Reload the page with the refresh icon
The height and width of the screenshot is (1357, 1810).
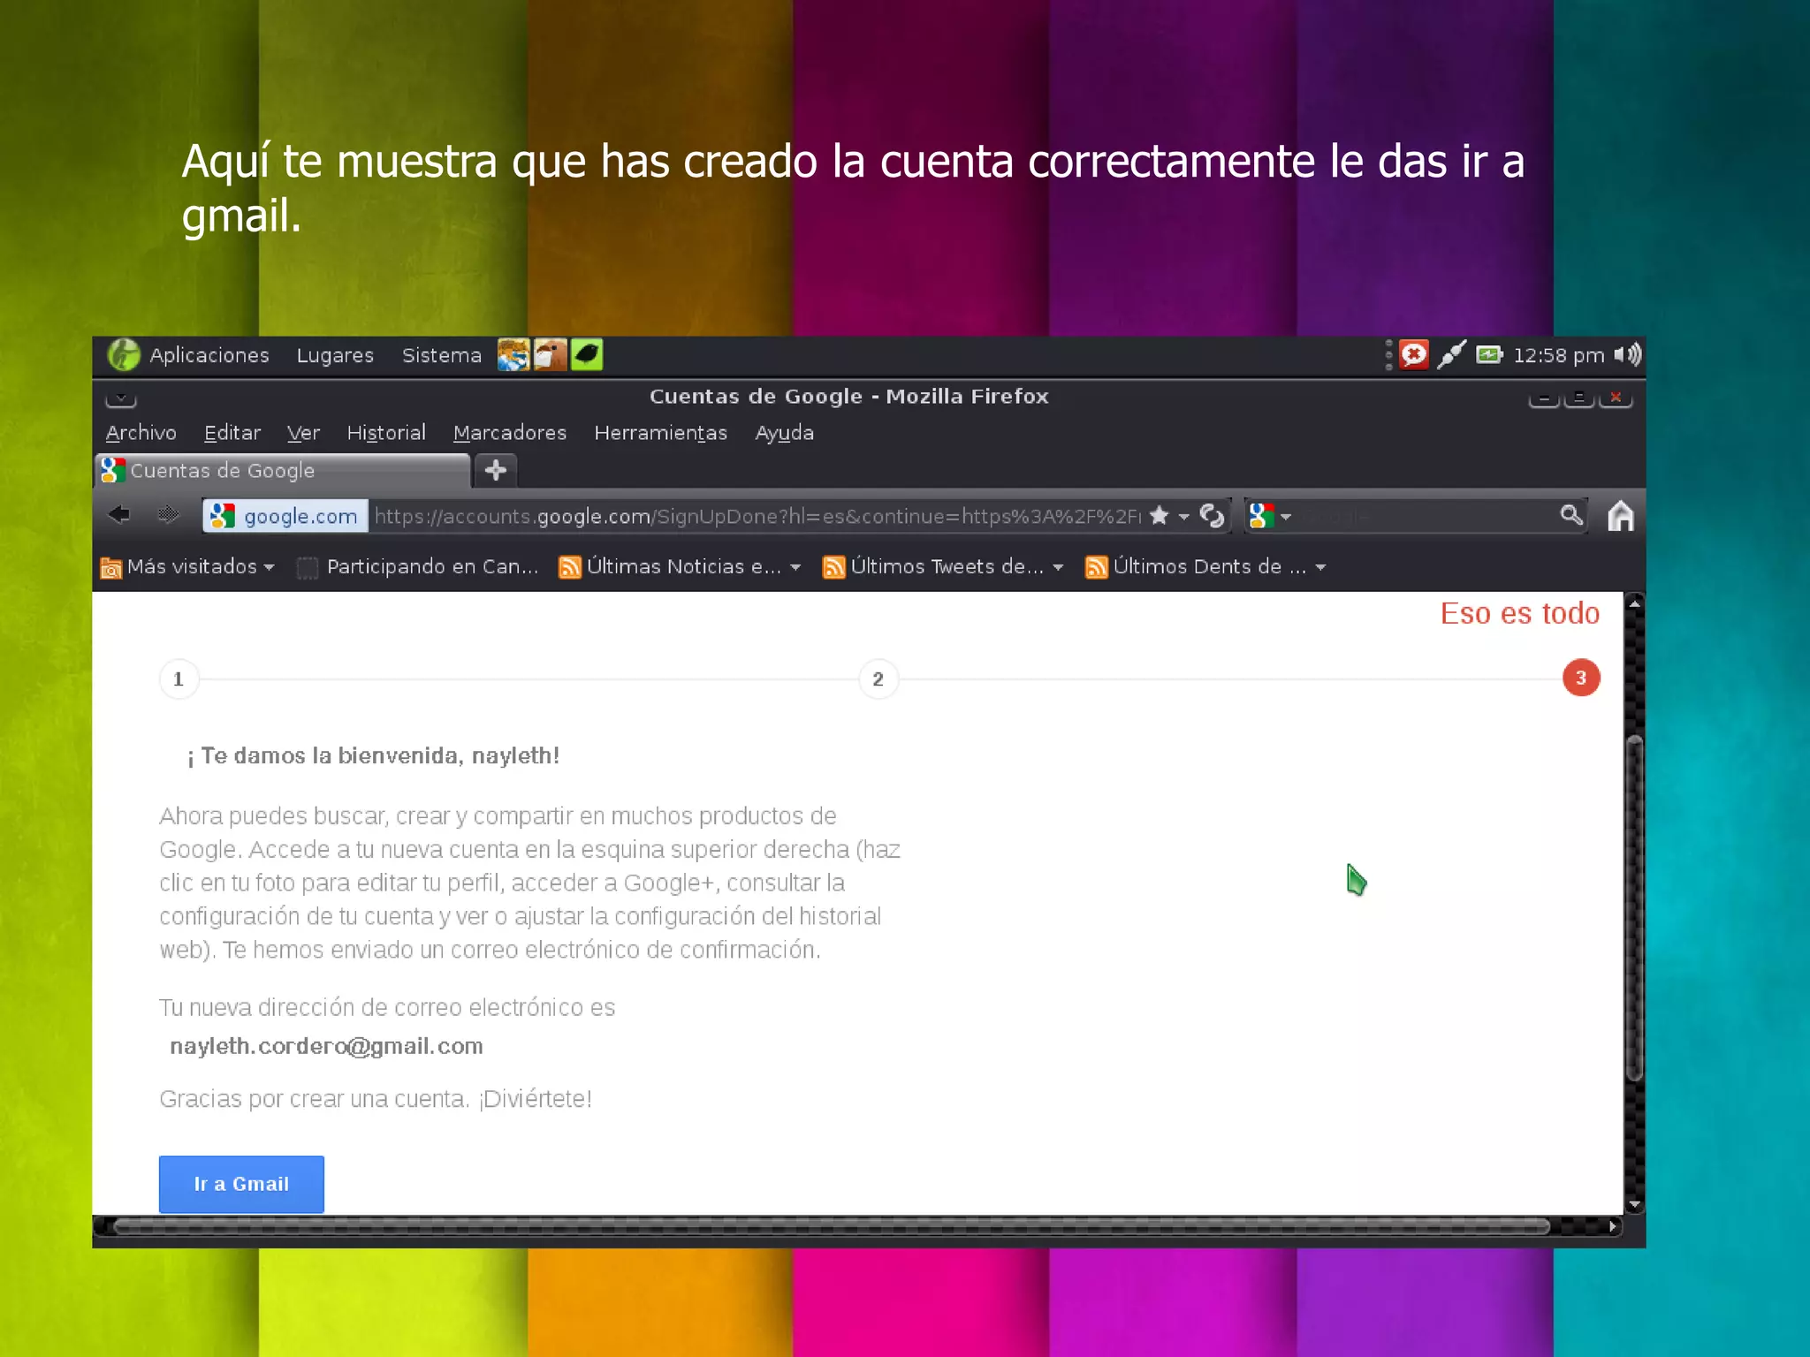tap(1212, 516)
